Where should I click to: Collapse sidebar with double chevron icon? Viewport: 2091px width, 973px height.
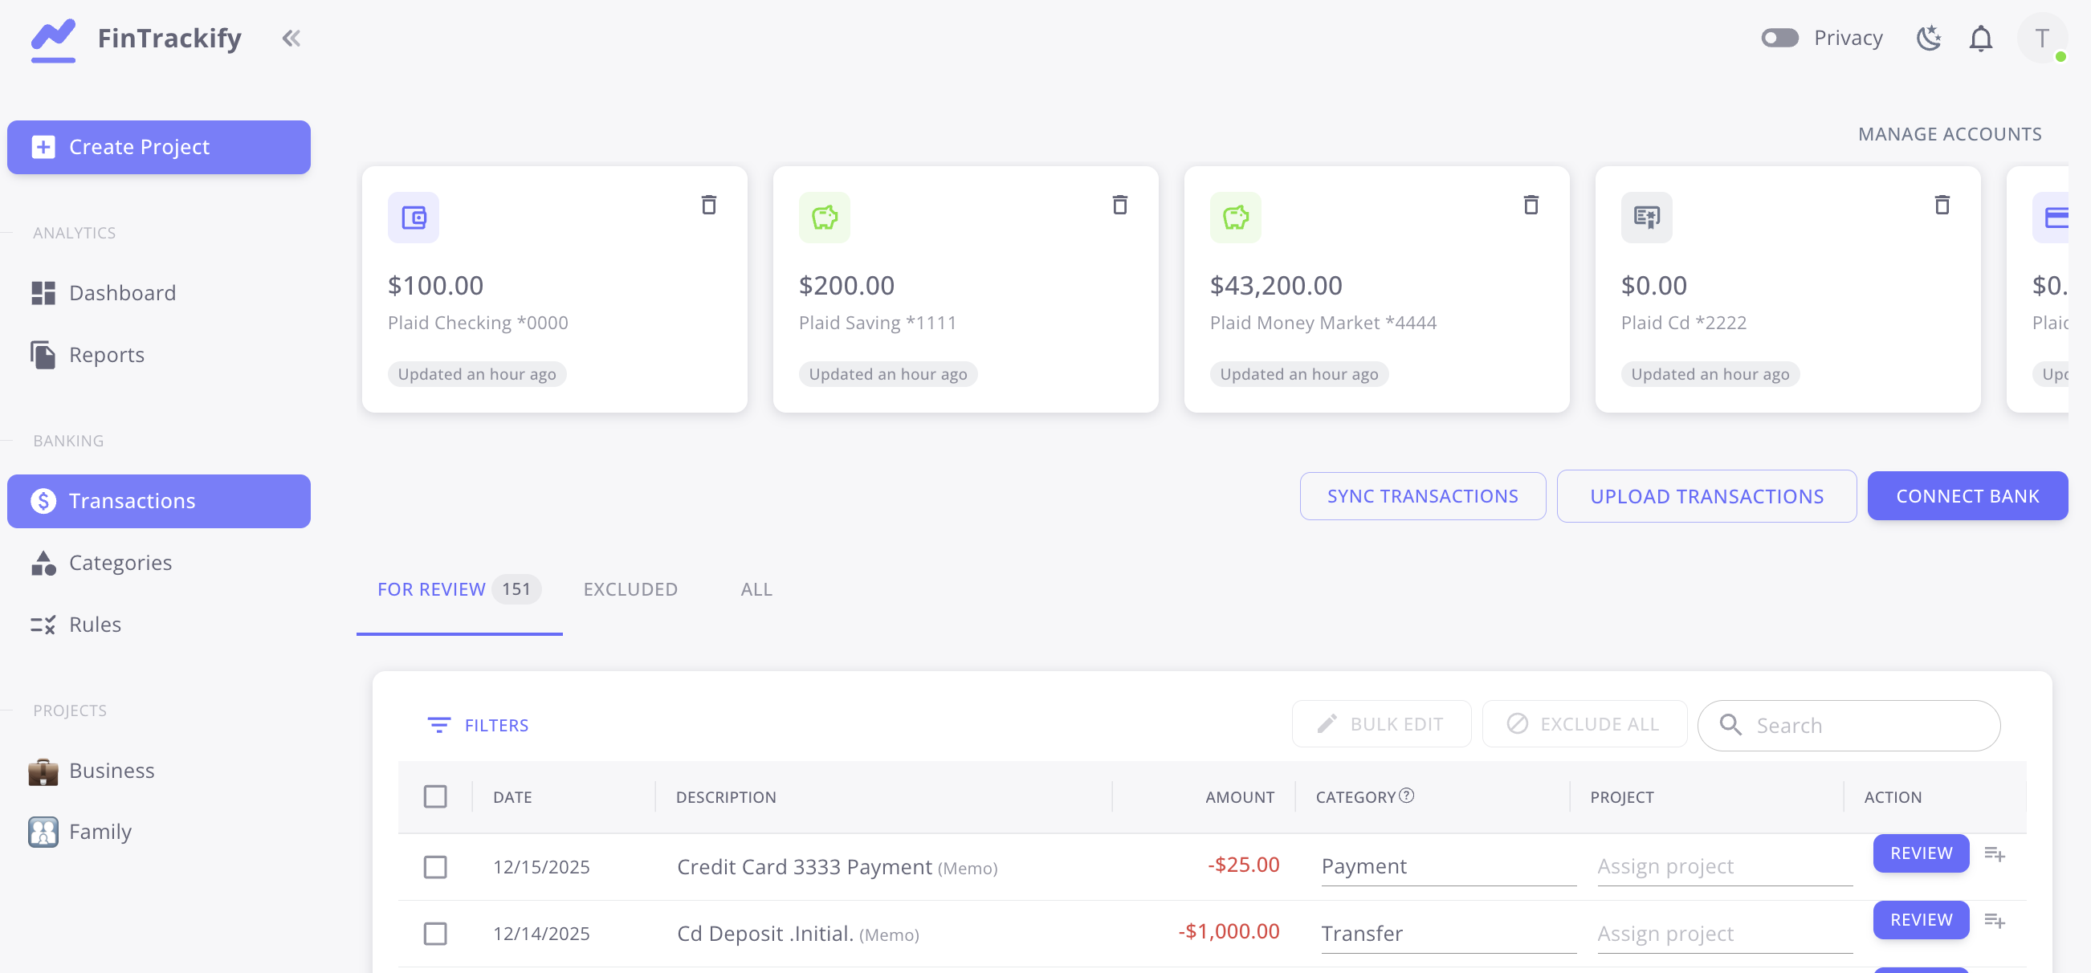(291, 39)
